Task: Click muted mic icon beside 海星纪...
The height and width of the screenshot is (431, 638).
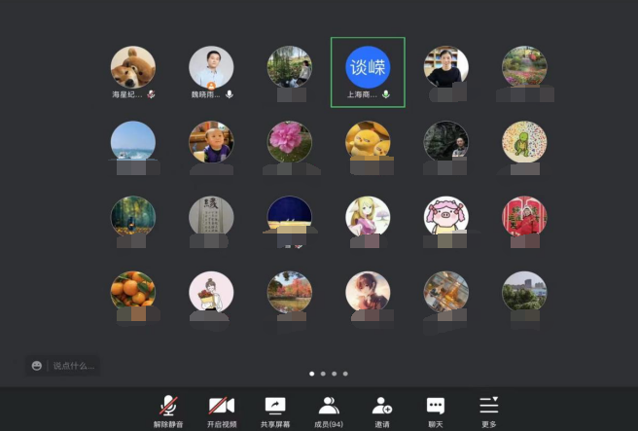Action: (151, 94)
